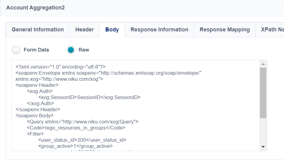Place cursor on the xml version declaration line
This screenshot has width=284, height=160.
coord(60,66)
